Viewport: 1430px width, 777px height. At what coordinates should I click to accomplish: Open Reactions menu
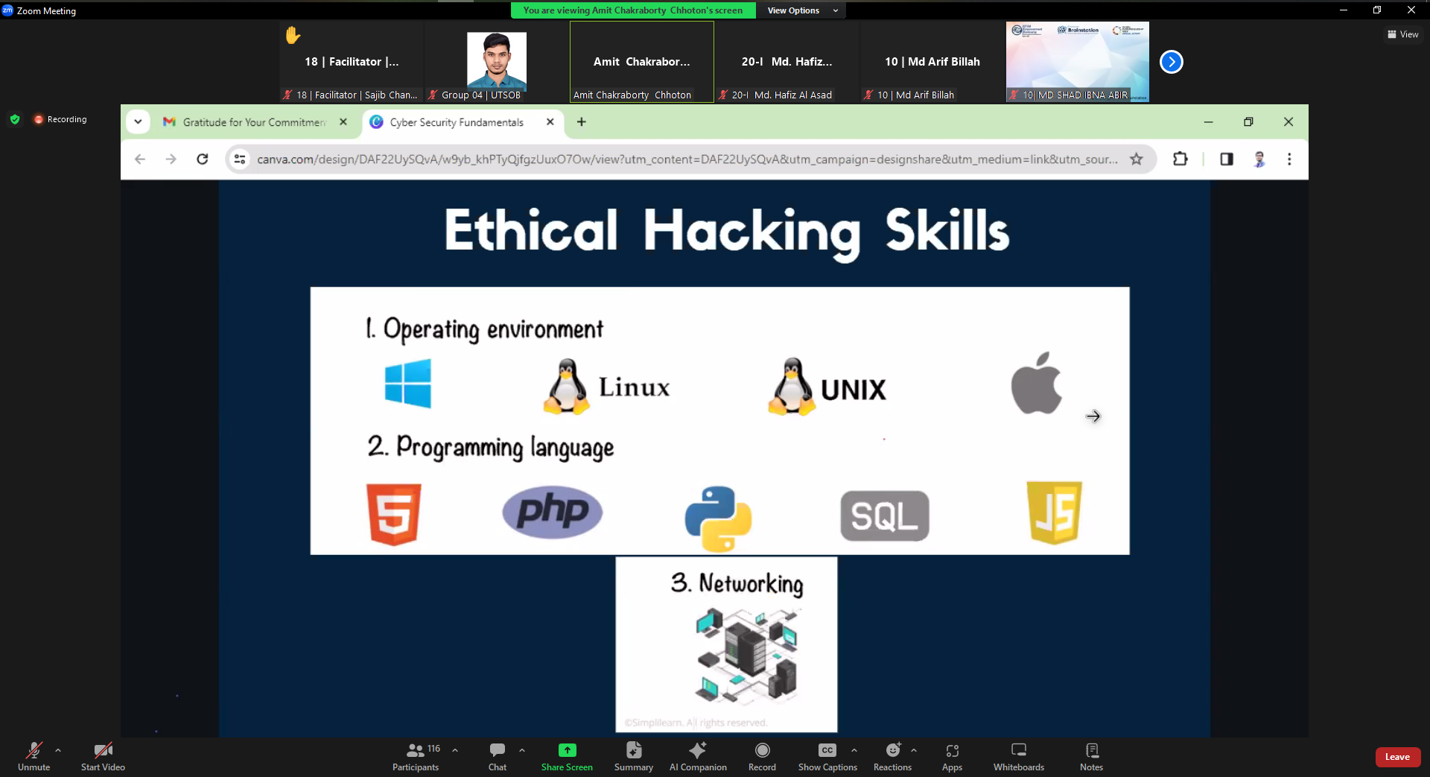tap(892, 755)
